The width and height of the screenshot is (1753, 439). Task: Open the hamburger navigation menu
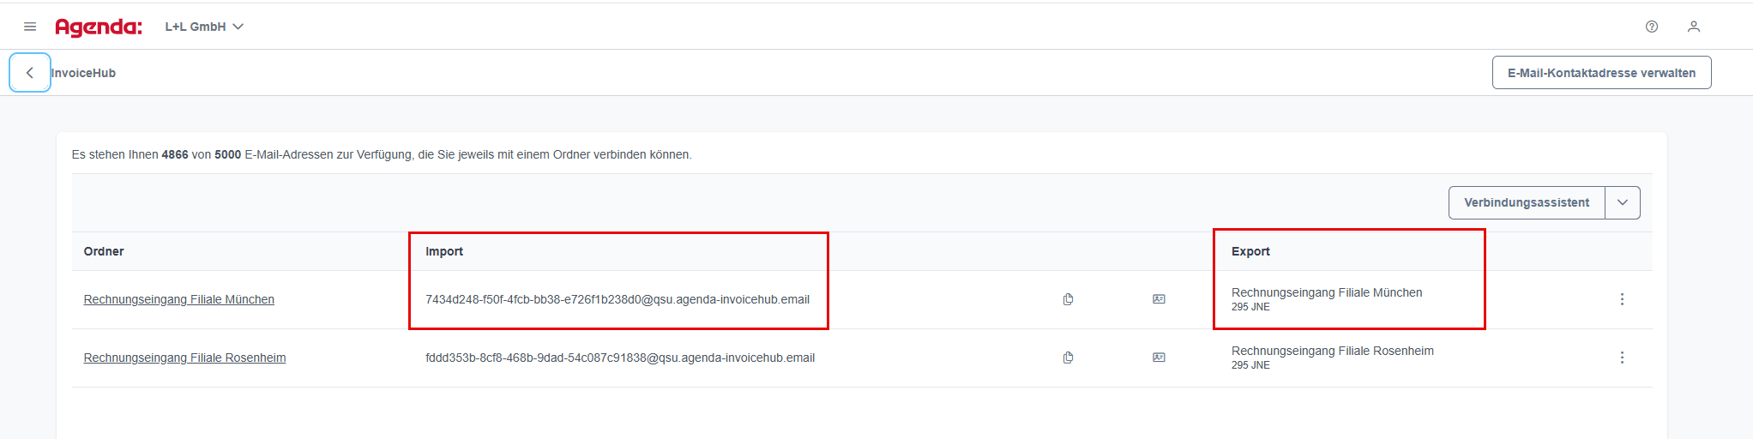[30, 27]
